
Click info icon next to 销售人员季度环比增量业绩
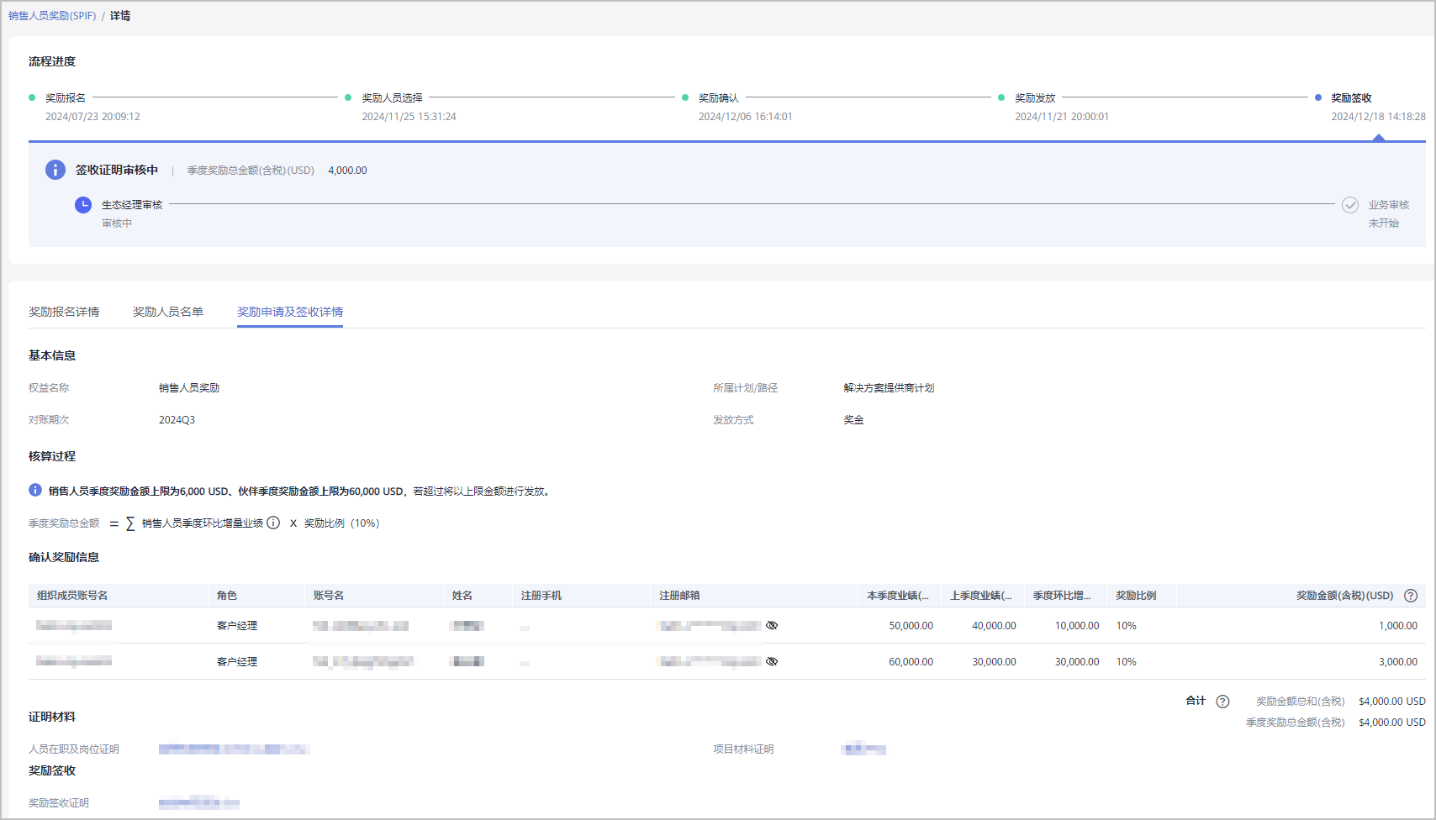coord(273,523)
